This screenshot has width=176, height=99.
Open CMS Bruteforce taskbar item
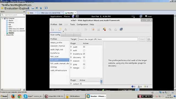[75, 96]
